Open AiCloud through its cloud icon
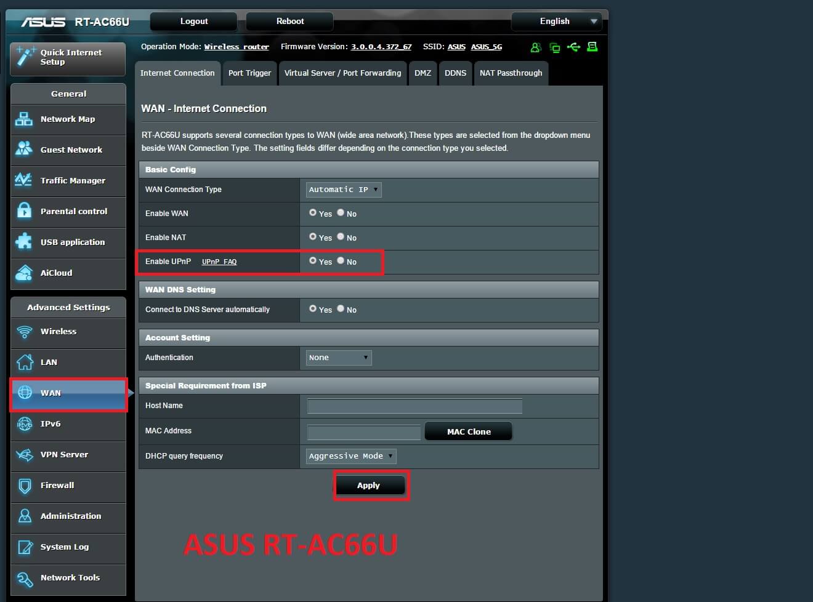 [24, 272]
